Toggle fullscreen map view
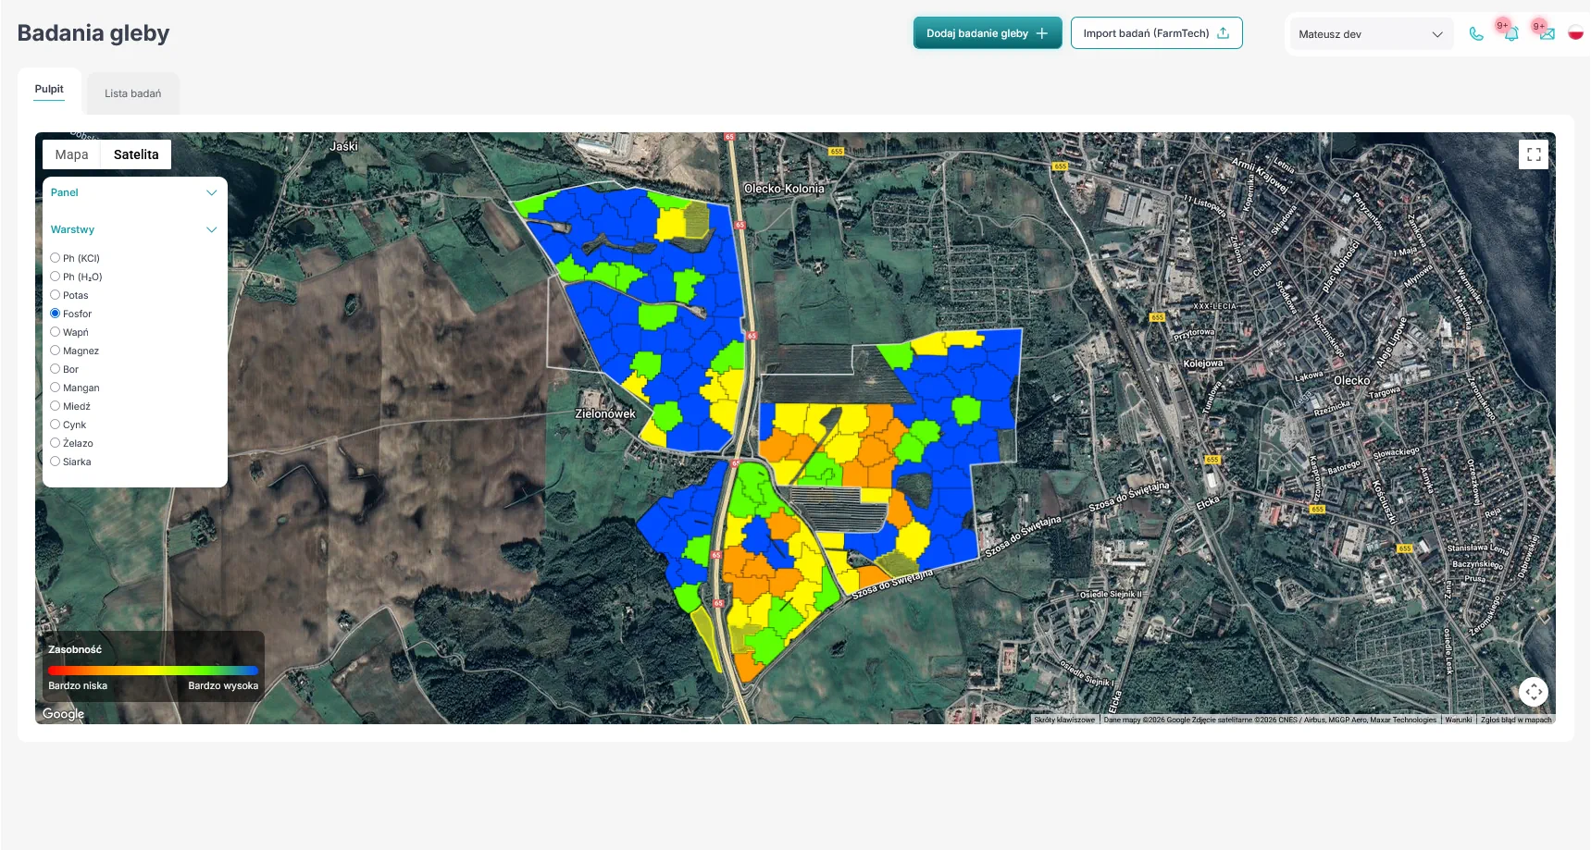Screen dimensions: 1591x850 tap(1534, 154)
